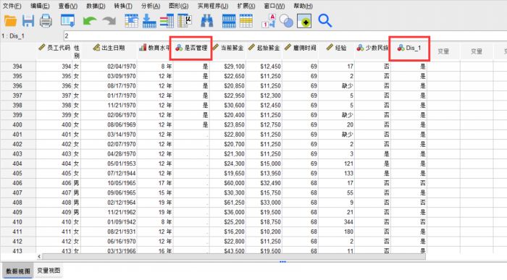Open the Variables info toolbar icon
507x280 pixels.
(167, 21)
